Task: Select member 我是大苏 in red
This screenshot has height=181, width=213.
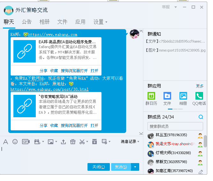Action: [x=175, y=144]
